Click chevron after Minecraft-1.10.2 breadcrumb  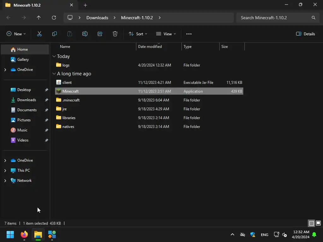(x=160, y=18)
